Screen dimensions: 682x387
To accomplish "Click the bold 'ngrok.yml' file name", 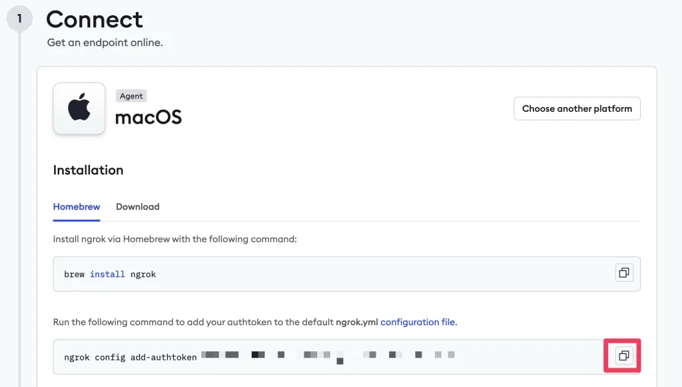I will [357, 322].
